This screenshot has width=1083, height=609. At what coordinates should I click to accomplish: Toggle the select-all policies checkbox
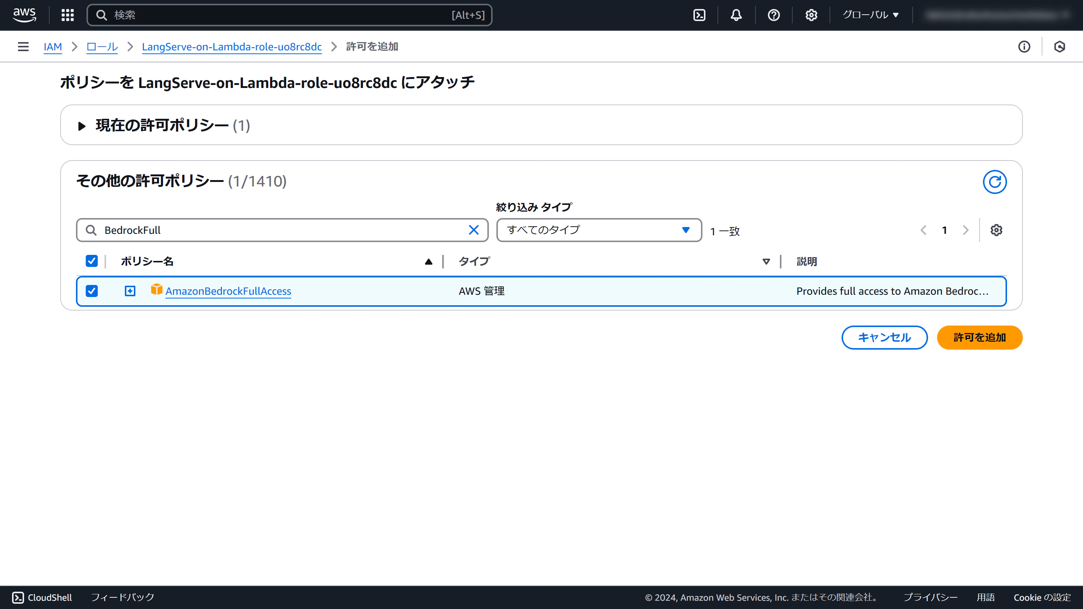92,261
